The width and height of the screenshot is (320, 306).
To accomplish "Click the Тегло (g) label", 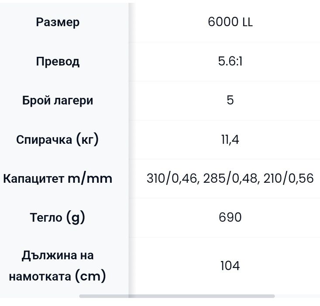I will (x=58, y=217).
